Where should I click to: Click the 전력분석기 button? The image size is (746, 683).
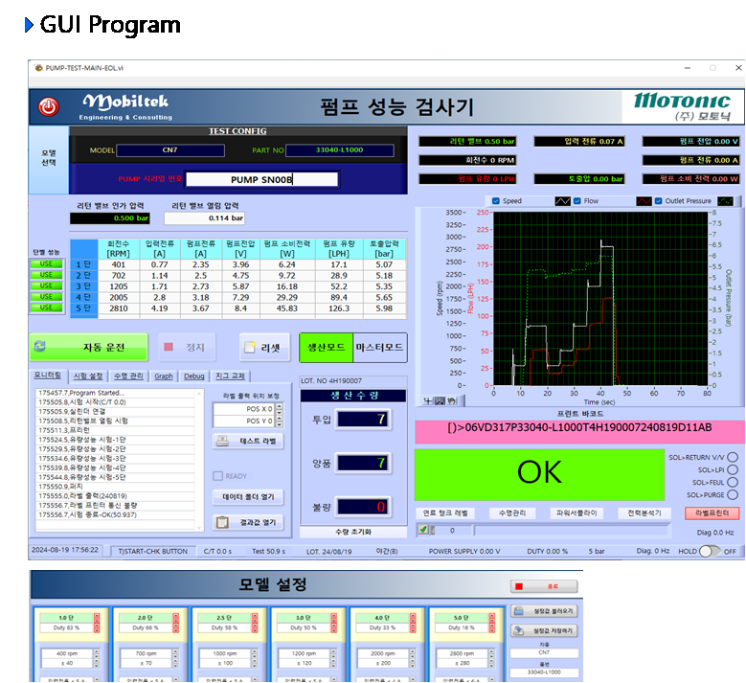tap(644, 512)
